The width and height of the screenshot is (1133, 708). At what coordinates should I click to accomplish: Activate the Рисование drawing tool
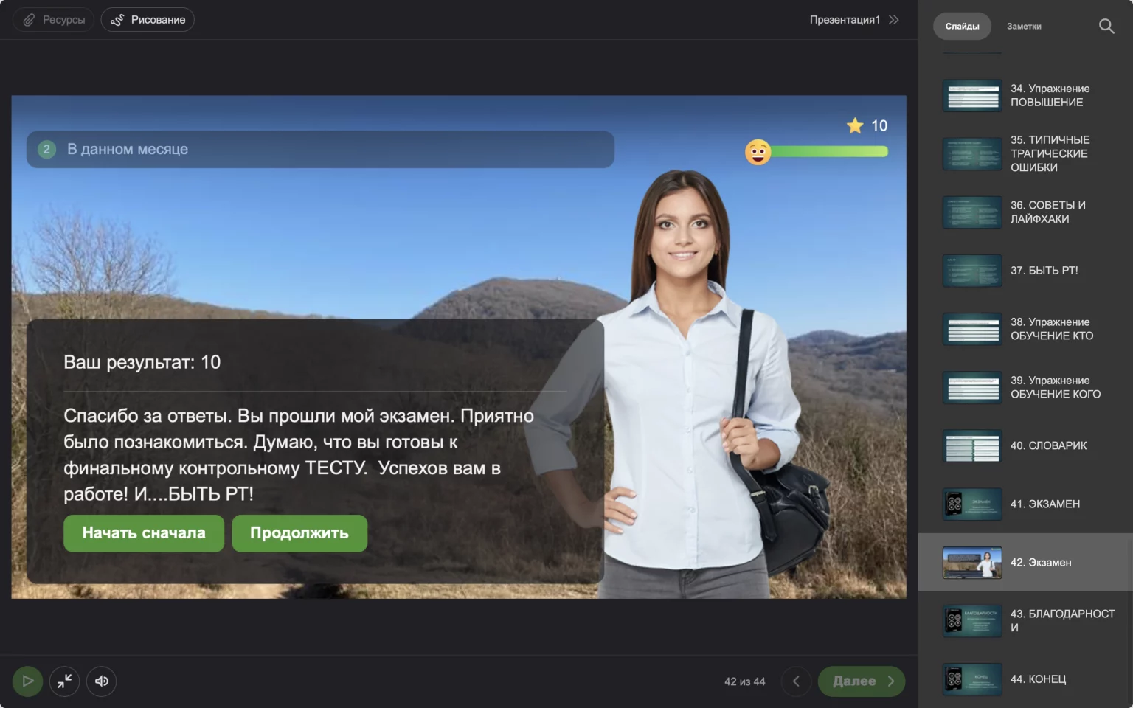click(x=148, y=20)
